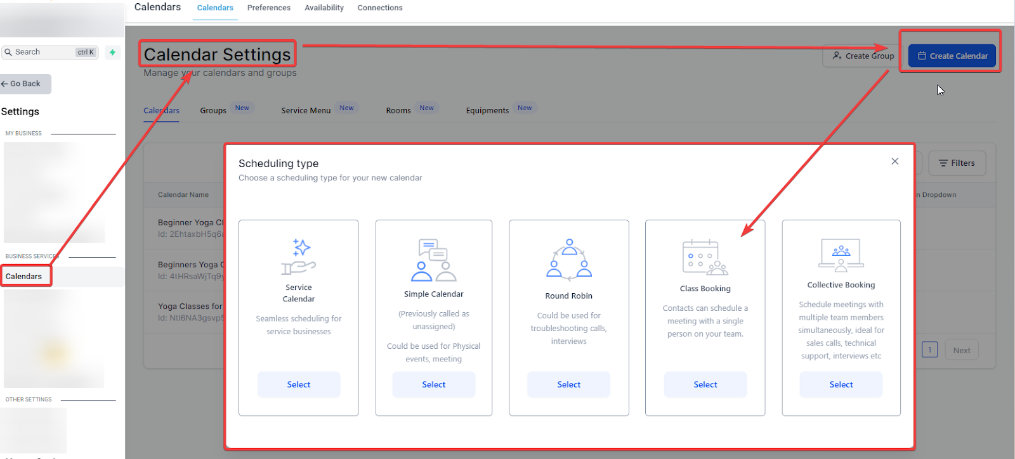Open the Groups tab
Image resolution: width=1015 pixels, height=459 pixels.
coord(213,110)
